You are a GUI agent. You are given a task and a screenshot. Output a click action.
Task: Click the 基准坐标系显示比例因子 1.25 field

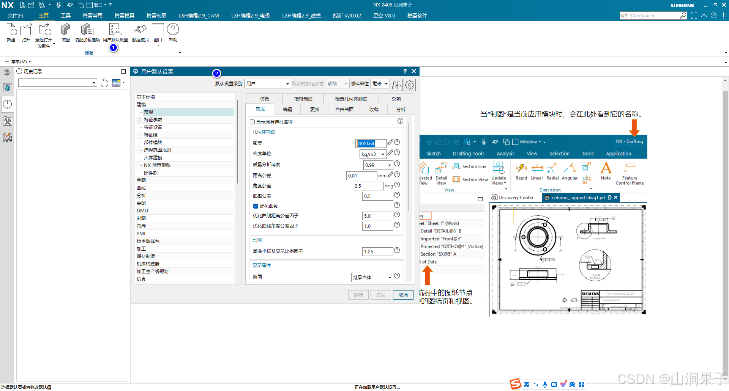tap(378, 251)
